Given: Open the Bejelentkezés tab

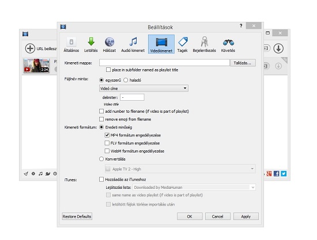Looking at the screenshot, I should pos(204,45).
